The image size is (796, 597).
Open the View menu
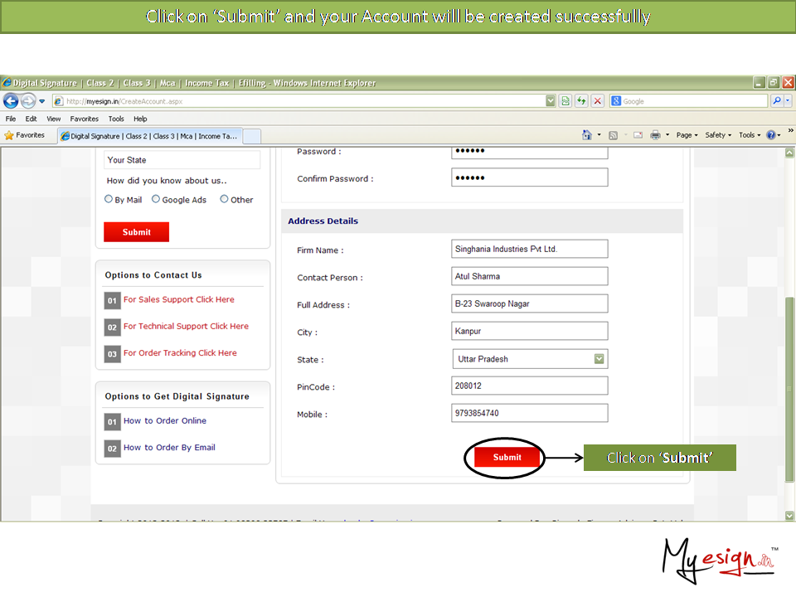point(53,119)
